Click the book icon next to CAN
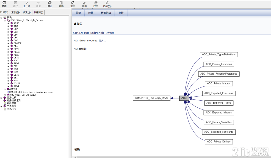 [12, 32]
